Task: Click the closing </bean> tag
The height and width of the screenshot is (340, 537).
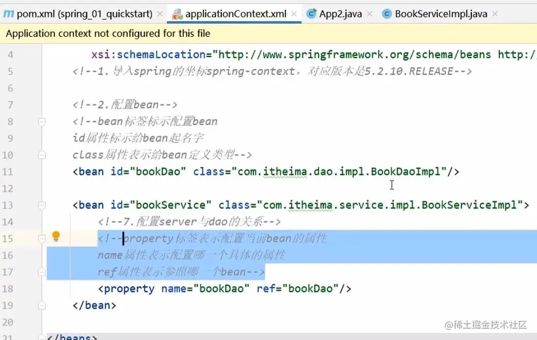Action: (94, 305)
